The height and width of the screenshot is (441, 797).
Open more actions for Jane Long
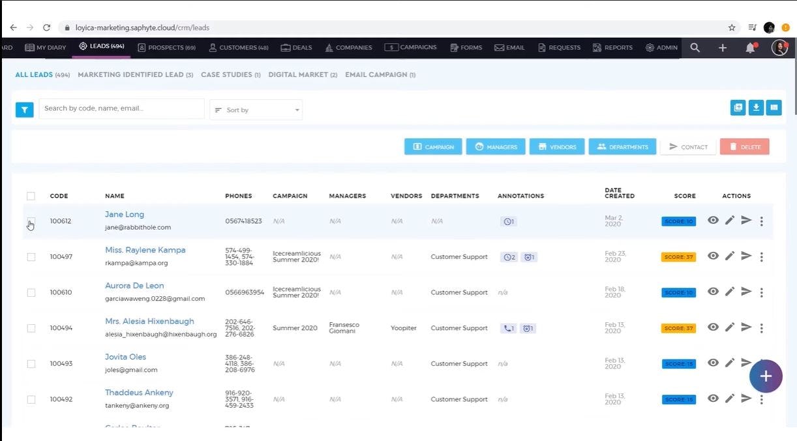(x=762, y=221)
